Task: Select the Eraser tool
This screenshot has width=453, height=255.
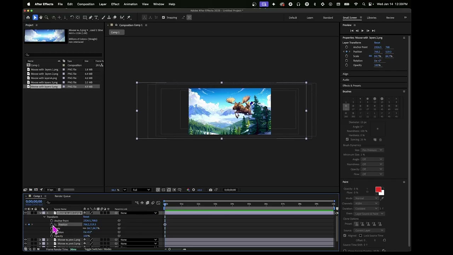Action: (115, 17)
